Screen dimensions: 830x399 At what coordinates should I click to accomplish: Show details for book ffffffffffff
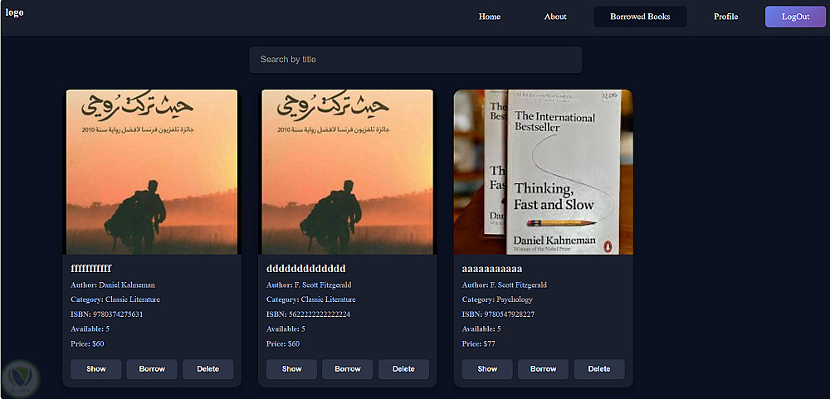[95, 369]
